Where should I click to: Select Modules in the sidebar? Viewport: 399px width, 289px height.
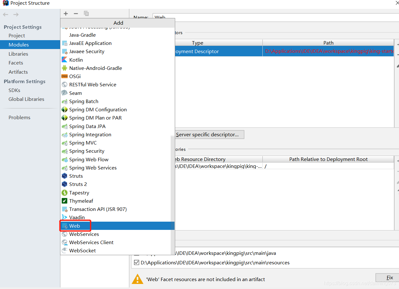pyautogui.click(x=30, y=45)
